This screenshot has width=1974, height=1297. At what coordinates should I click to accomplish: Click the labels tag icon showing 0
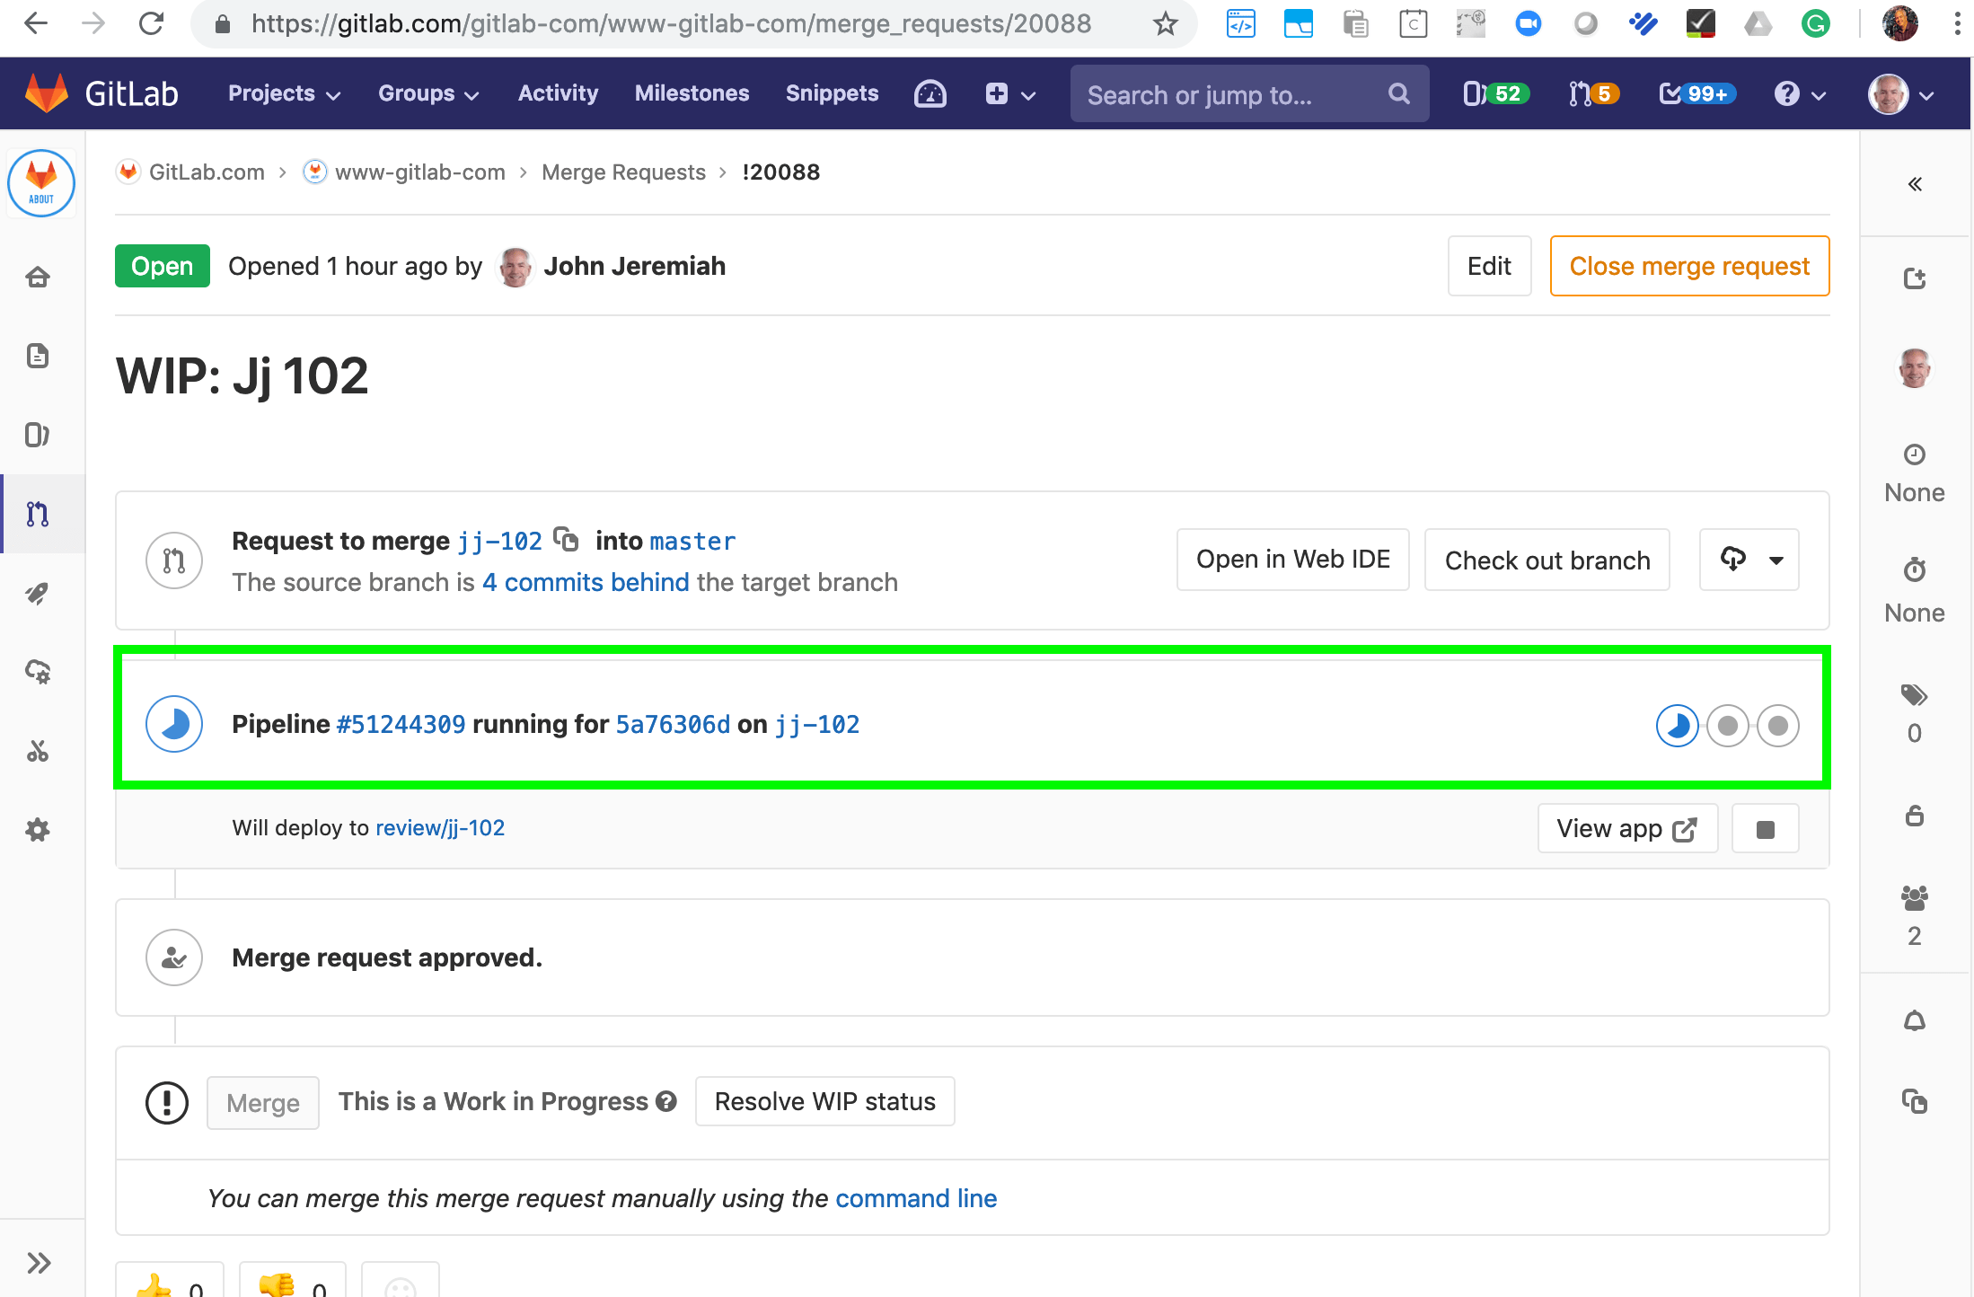[1915, 694]
